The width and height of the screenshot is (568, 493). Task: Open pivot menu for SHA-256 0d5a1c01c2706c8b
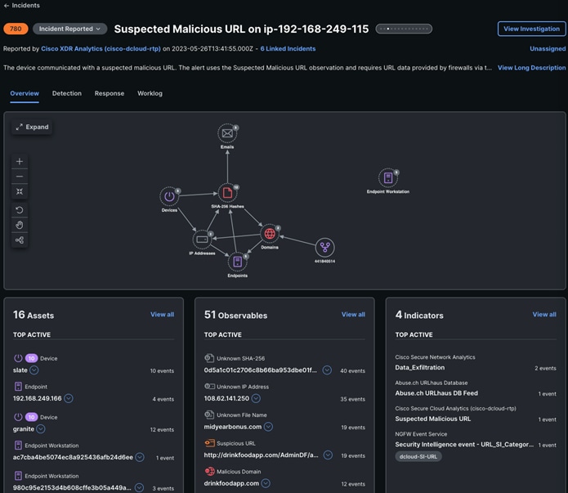point(327,370)
